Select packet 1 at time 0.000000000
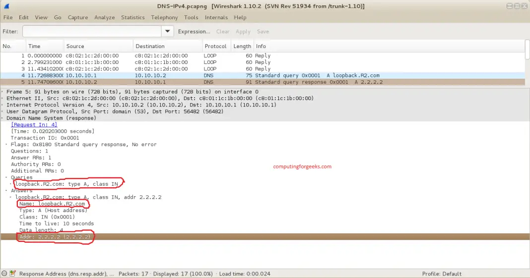The height and width of the screenshot is (278, 530). coord(263,56)
